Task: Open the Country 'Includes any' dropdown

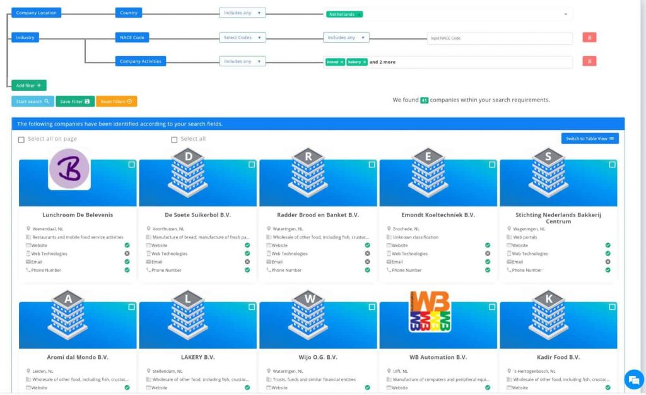Action: pyautogui.click(x=242, y=13)
